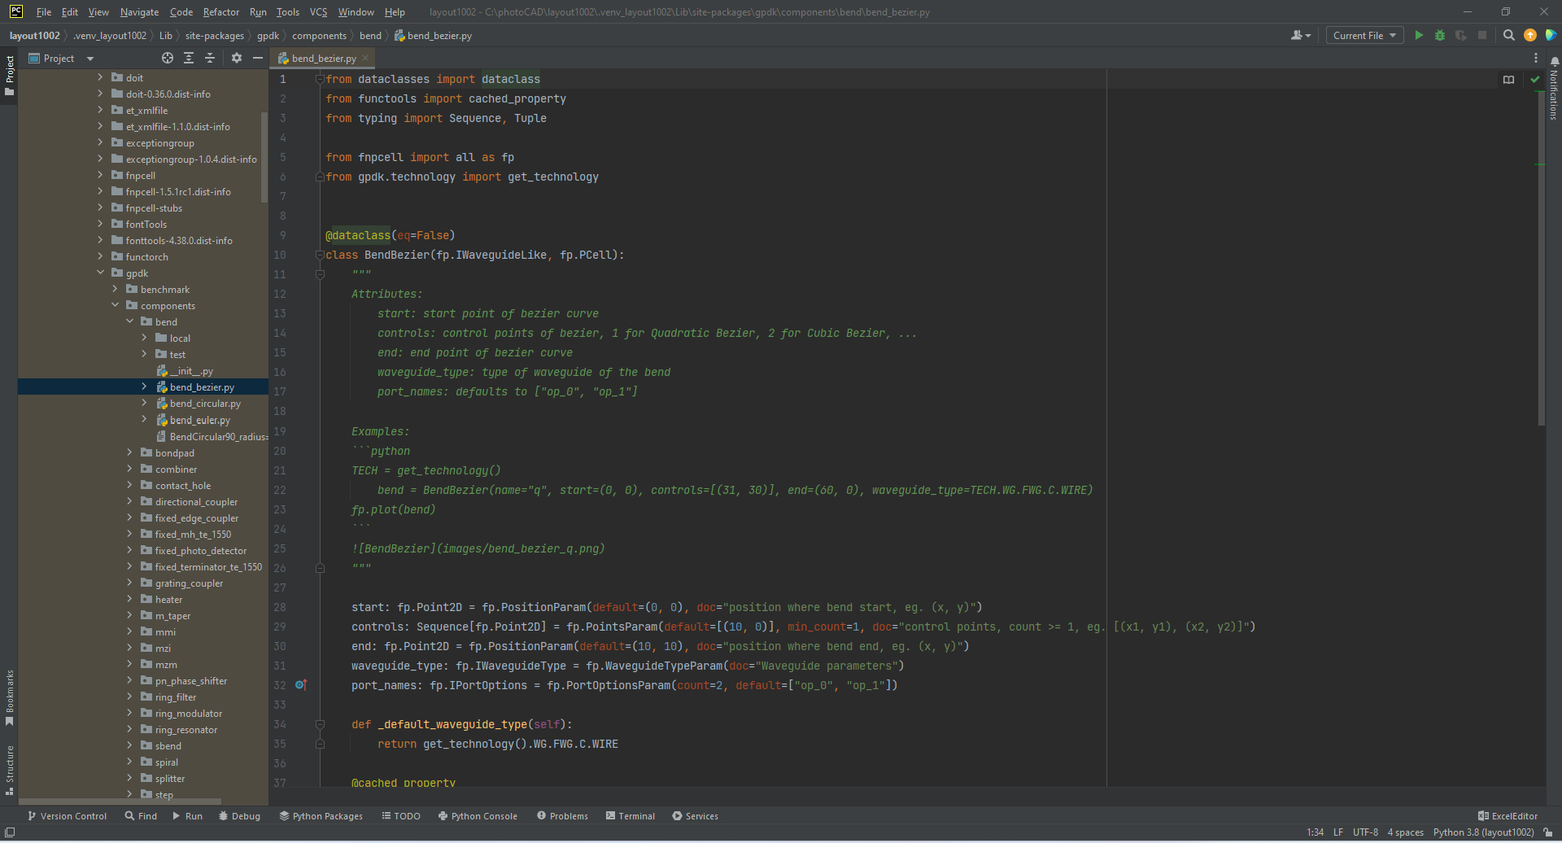Run the current file with the green play icon
The image size is (1562, 843).
click(1419, 35)
